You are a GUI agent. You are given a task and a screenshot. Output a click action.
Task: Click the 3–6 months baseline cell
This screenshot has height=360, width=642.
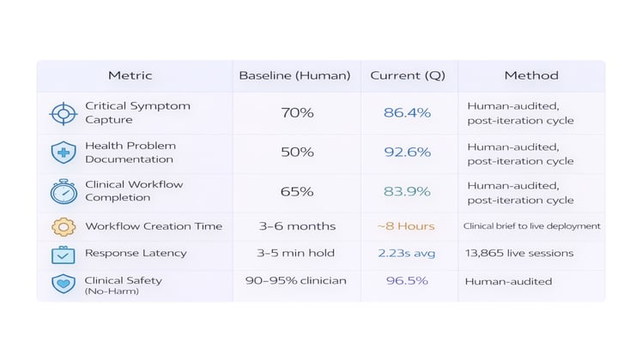pyautogui.click(x=296, y=226)
